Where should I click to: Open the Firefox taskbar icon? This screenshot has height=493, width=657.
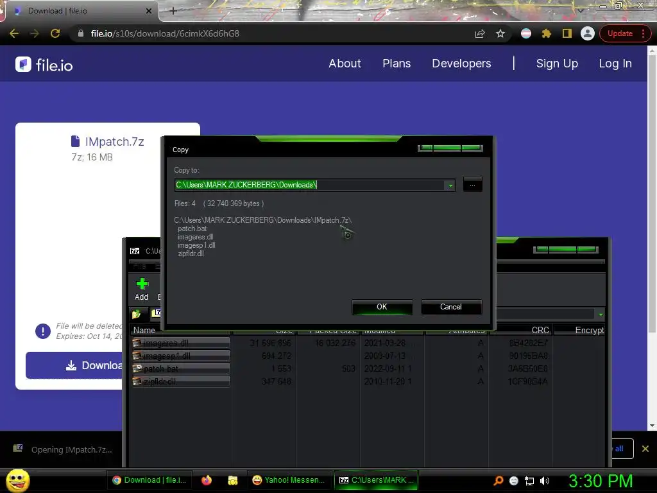coord(207,480)
